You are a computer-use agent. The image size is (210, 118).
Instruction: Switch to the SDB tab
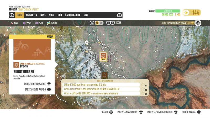[x=60, y=15]
